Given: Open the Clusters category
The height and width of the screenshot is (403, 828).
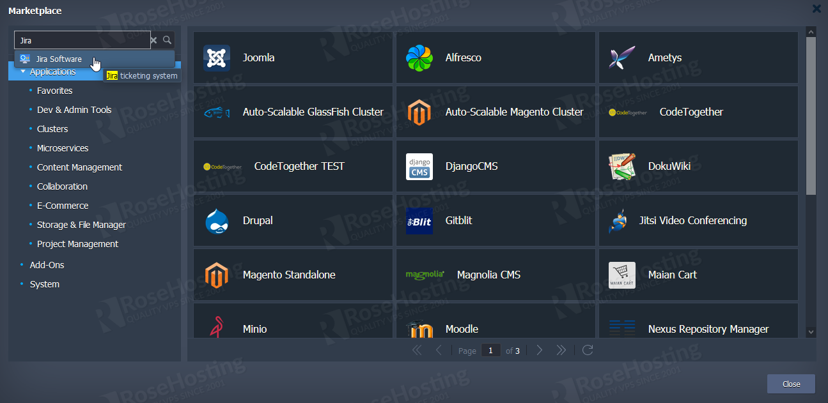Looking at the screenshot, I should tap(52, 129).
